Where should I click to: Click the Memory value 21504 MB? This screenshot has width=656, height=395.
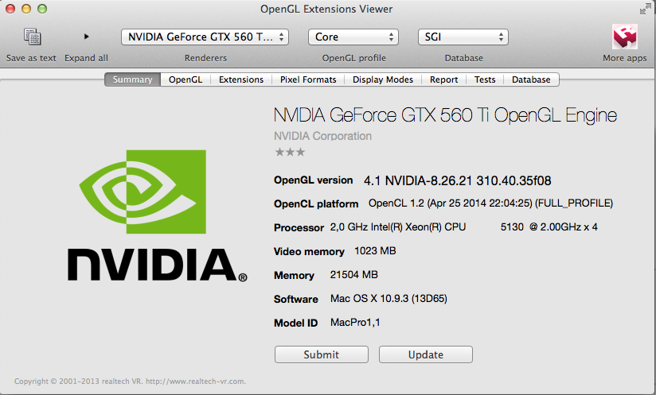[x=354, y=275]
